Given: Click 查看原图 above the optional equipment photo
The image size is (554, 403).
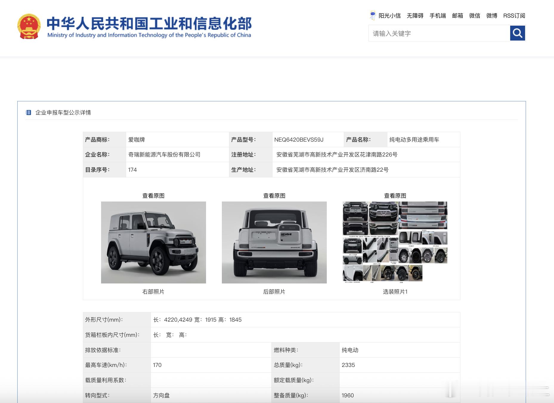Looking at the screenshot, I should 395,196.
